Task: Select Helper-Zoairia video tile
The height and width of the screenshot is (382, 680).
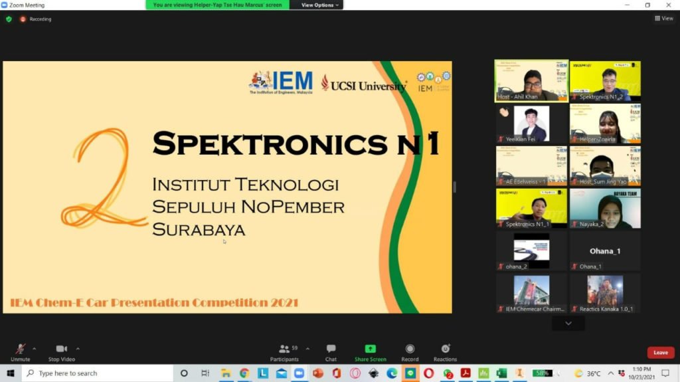Action: 605,124
